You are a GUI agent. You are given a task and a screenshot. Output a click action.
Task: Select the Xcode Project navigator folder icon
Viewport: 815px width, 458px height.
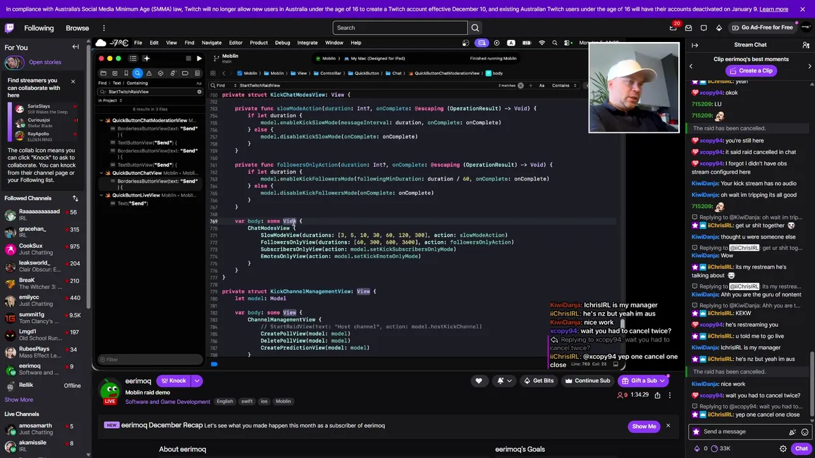pyautogui.click(x=103, y=73)
